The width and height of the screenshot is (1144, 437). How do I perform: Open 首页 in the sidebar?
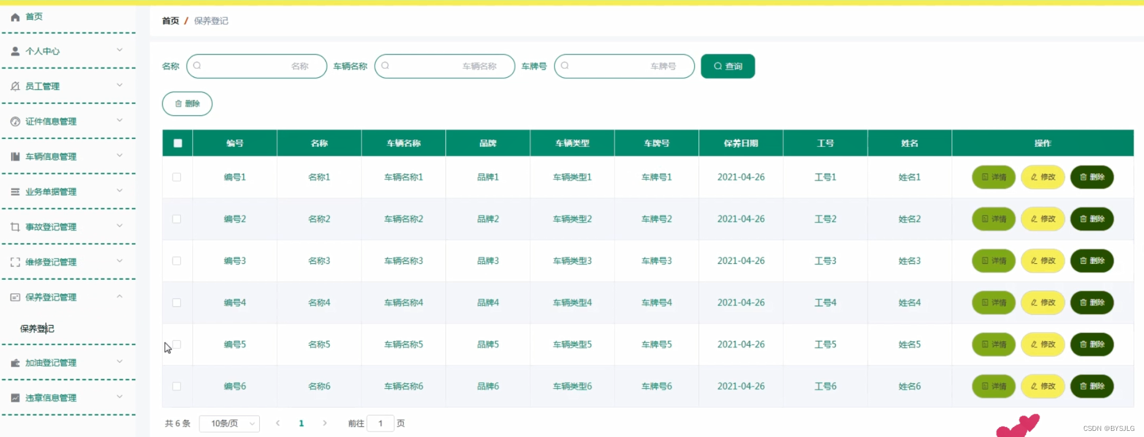click(34, 17)
